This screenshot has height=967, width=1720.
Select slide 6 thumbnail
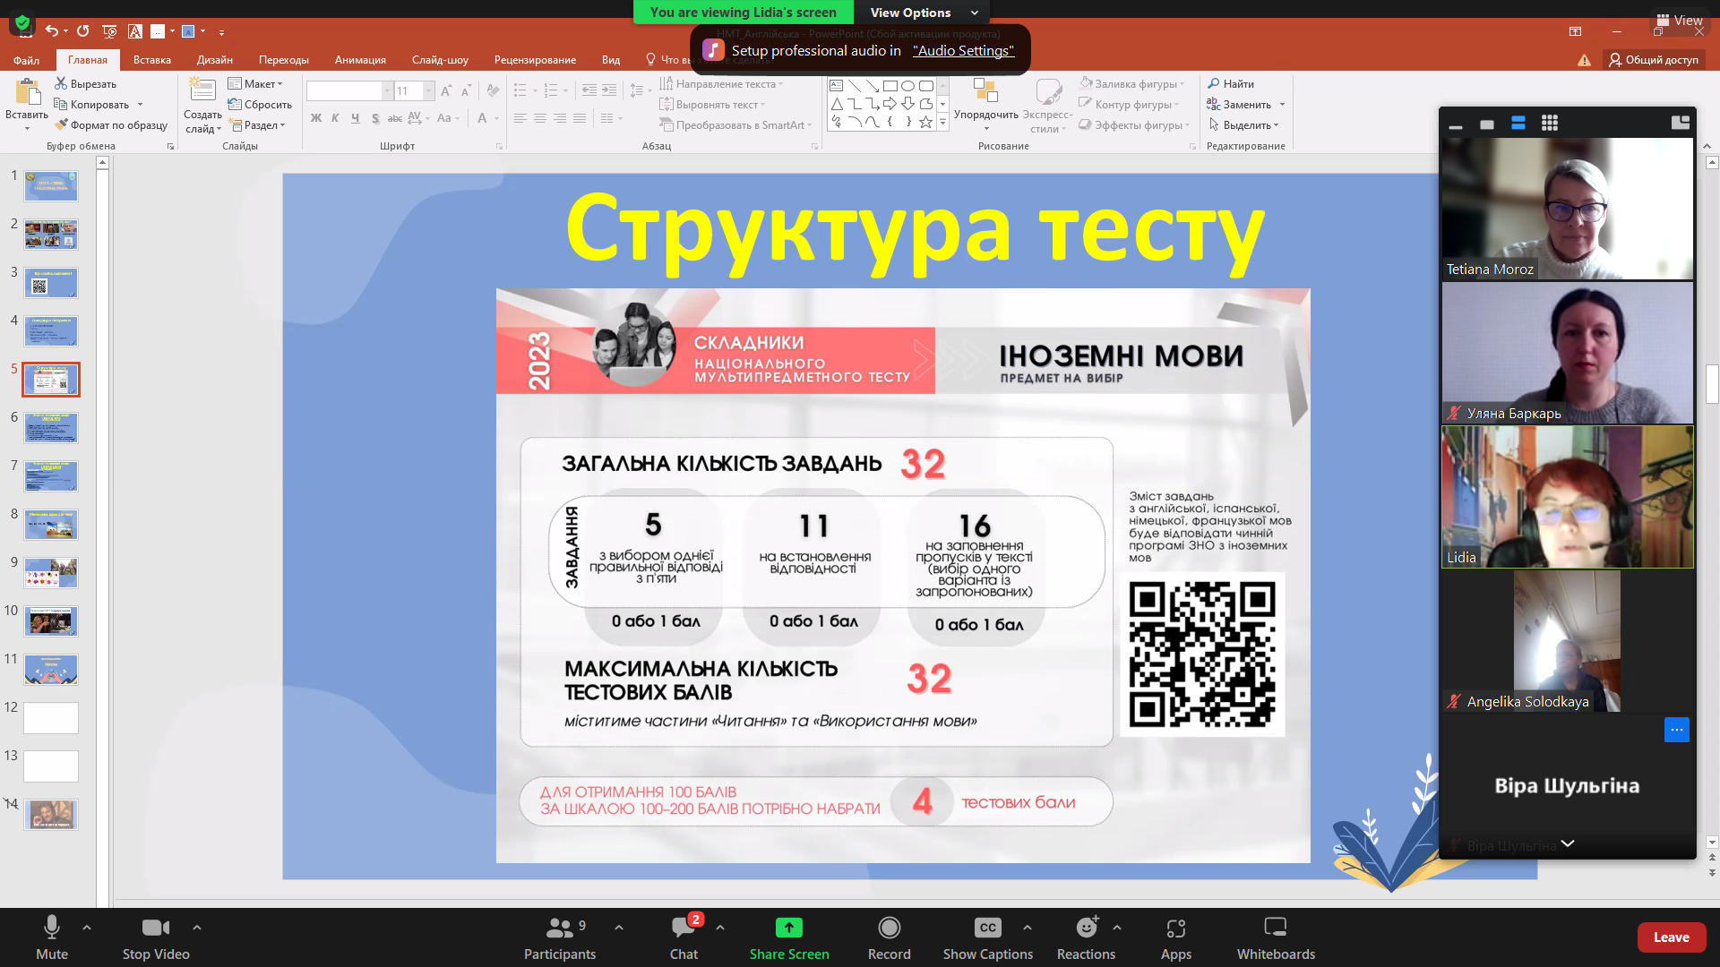point(51,428)
